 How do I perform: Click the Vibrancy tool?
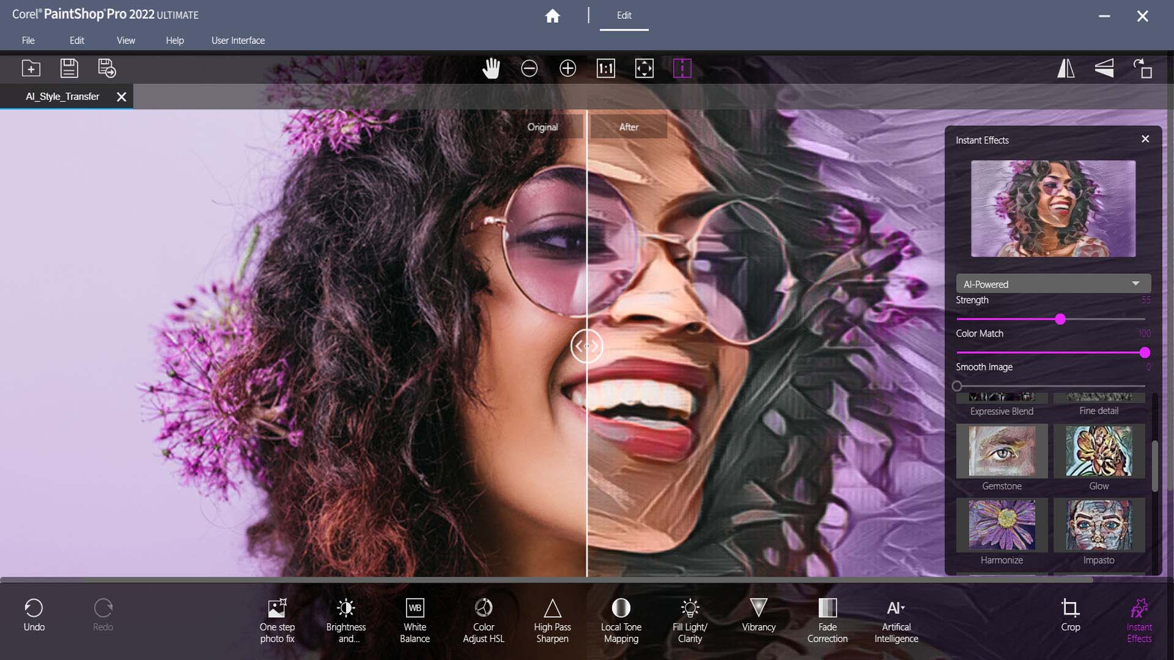click(758, 614)
